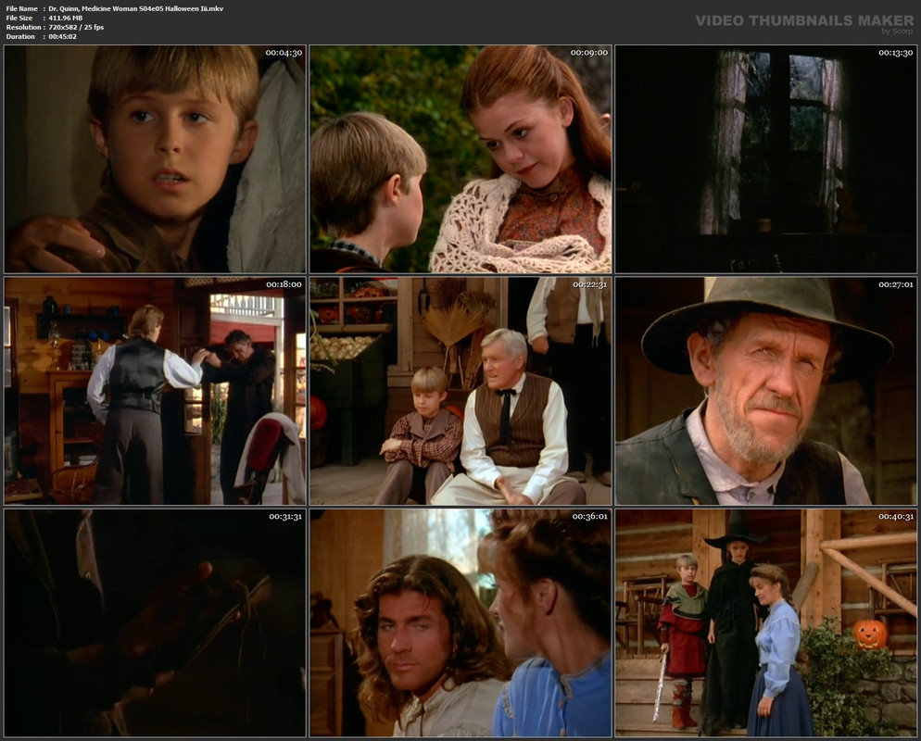Click the Duration label
The height and width of the screenshot is (741, 921).
click(20, 36)
